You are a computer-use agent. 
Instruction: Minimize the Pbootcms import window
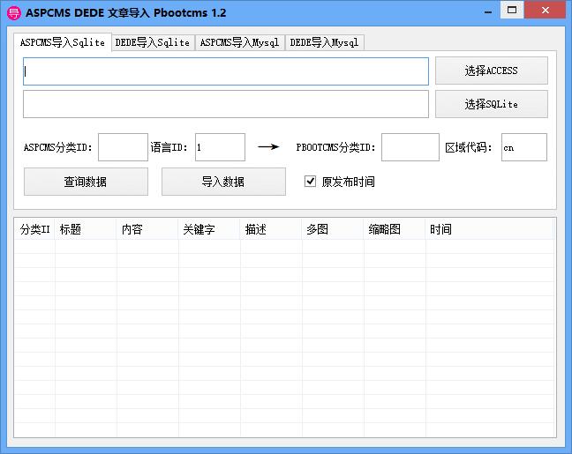pyautogui.click(x=488, y=11)
